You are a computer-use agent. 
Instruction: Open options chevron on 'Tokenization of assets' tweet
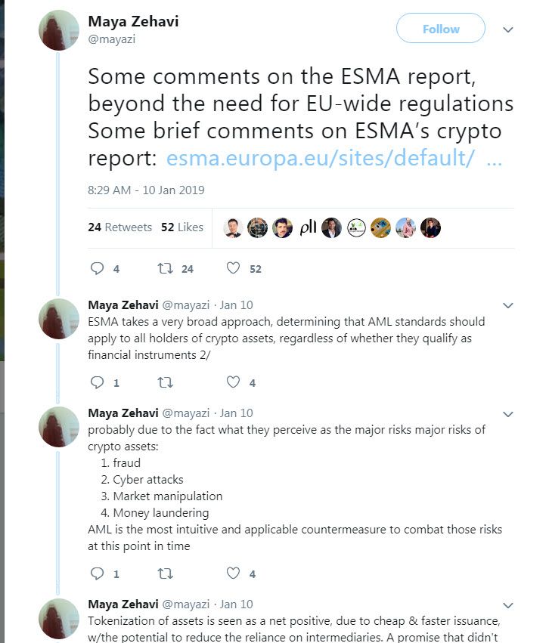508,604
